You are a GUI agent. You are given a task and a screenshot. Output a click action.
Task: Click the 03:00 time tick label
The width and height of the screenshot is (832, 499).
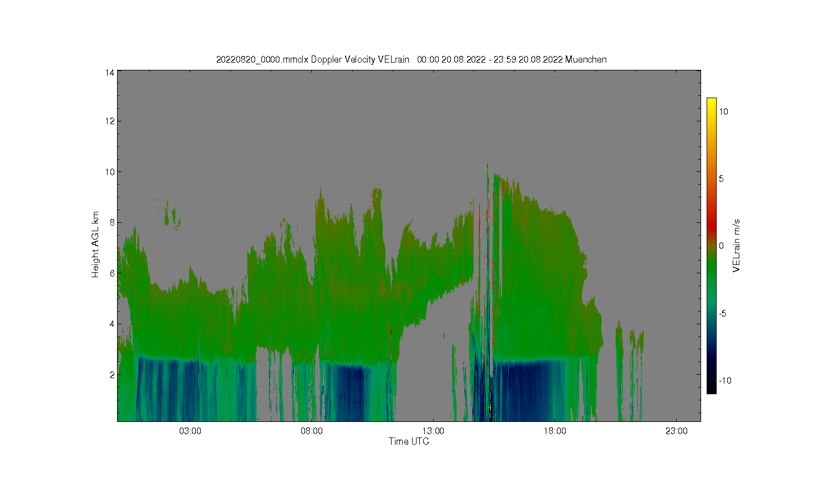pyautogui.click(x=190, y=431)
